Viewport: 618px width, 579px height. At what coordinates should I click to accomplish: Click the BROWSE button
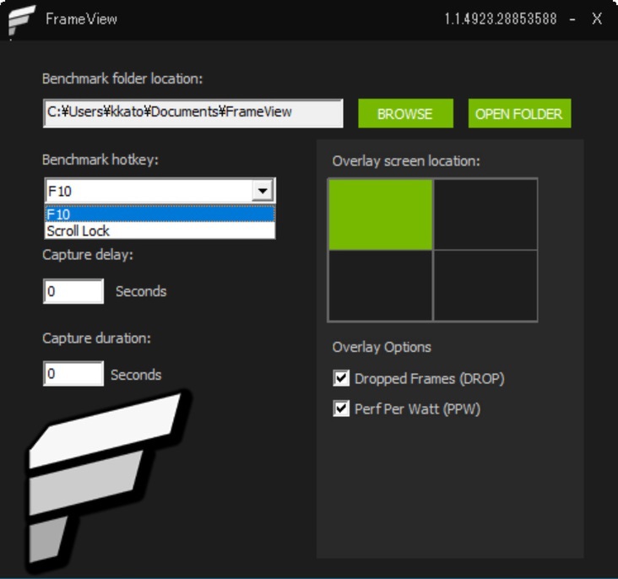[x=405, y=113]
